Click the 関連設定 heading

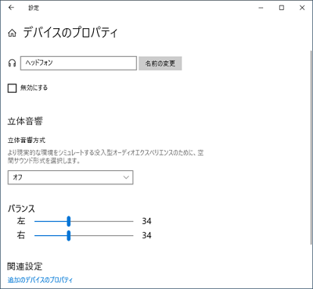tap(25, 266)
